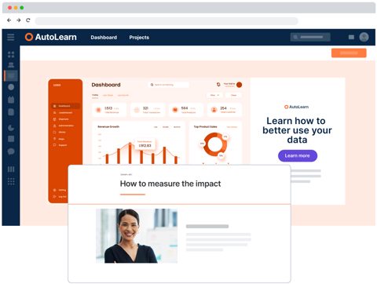Click the header search field
377x284 pixels.
coord(310,37)
